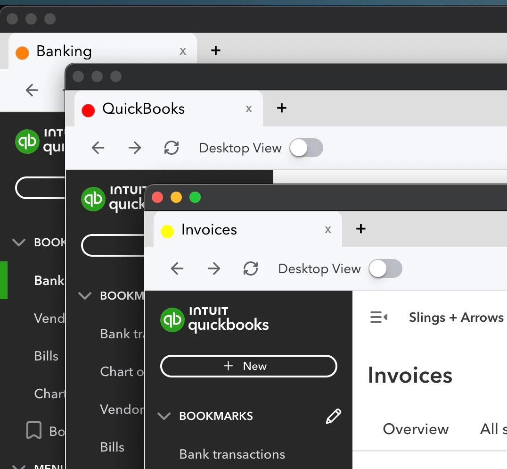The width and height of the screenshot is (507, 469).
Task: Open Bills in Banking window sidebar
Action: tap(46, 356)
